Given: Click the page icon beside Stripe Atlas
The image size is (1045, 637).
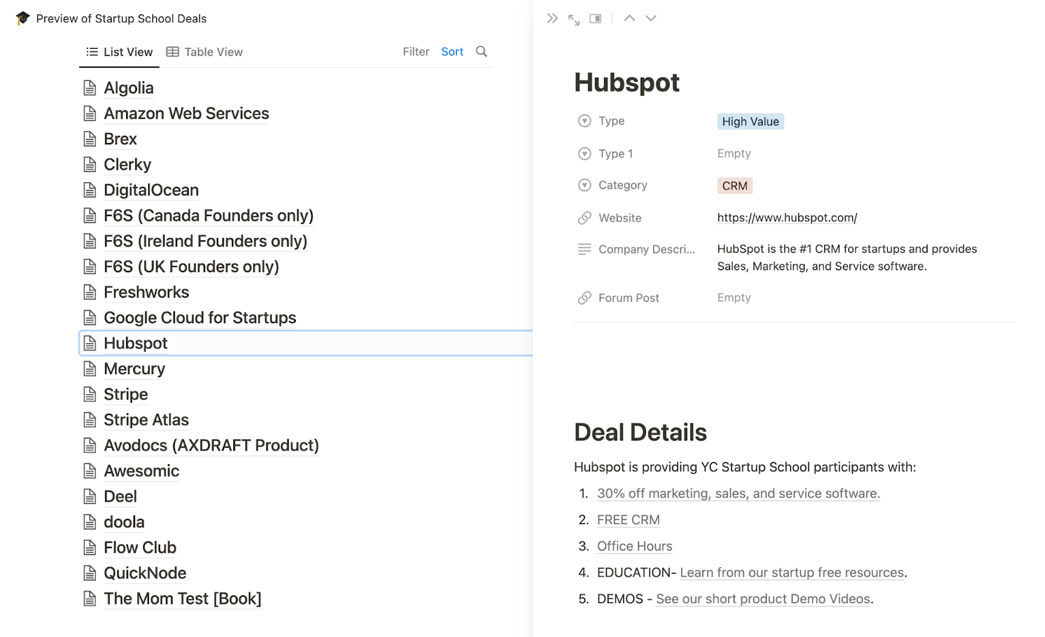Looking at the screenshot, I should (90, 420).
